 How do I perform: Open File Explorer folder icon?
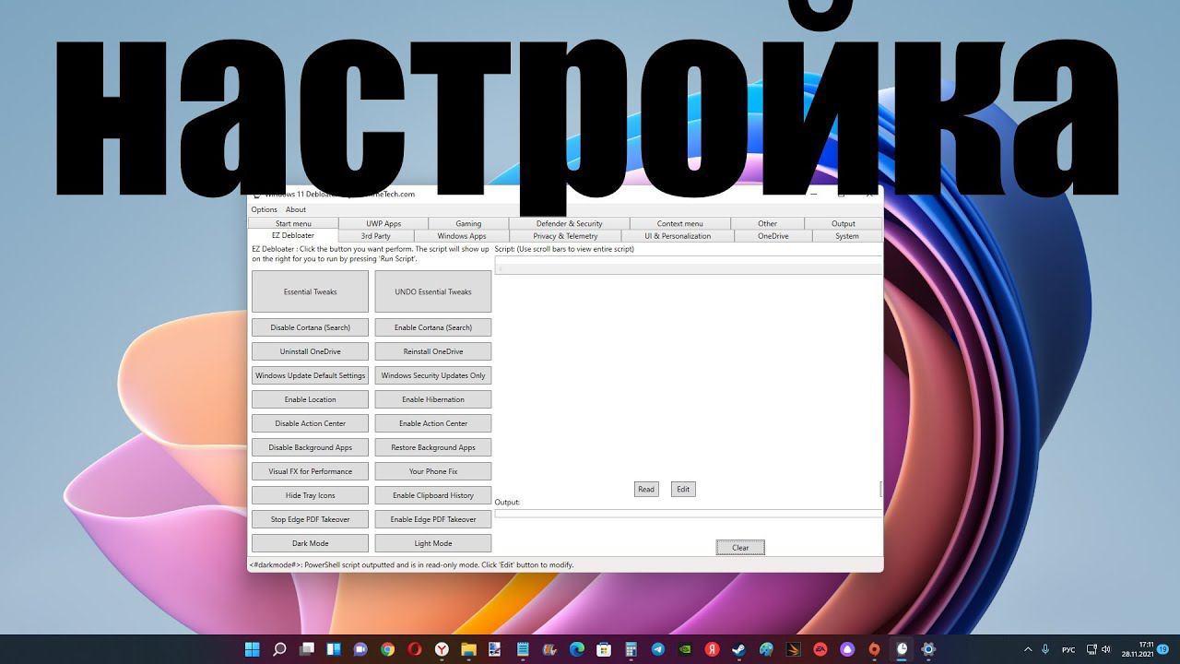tap(468, 649)
